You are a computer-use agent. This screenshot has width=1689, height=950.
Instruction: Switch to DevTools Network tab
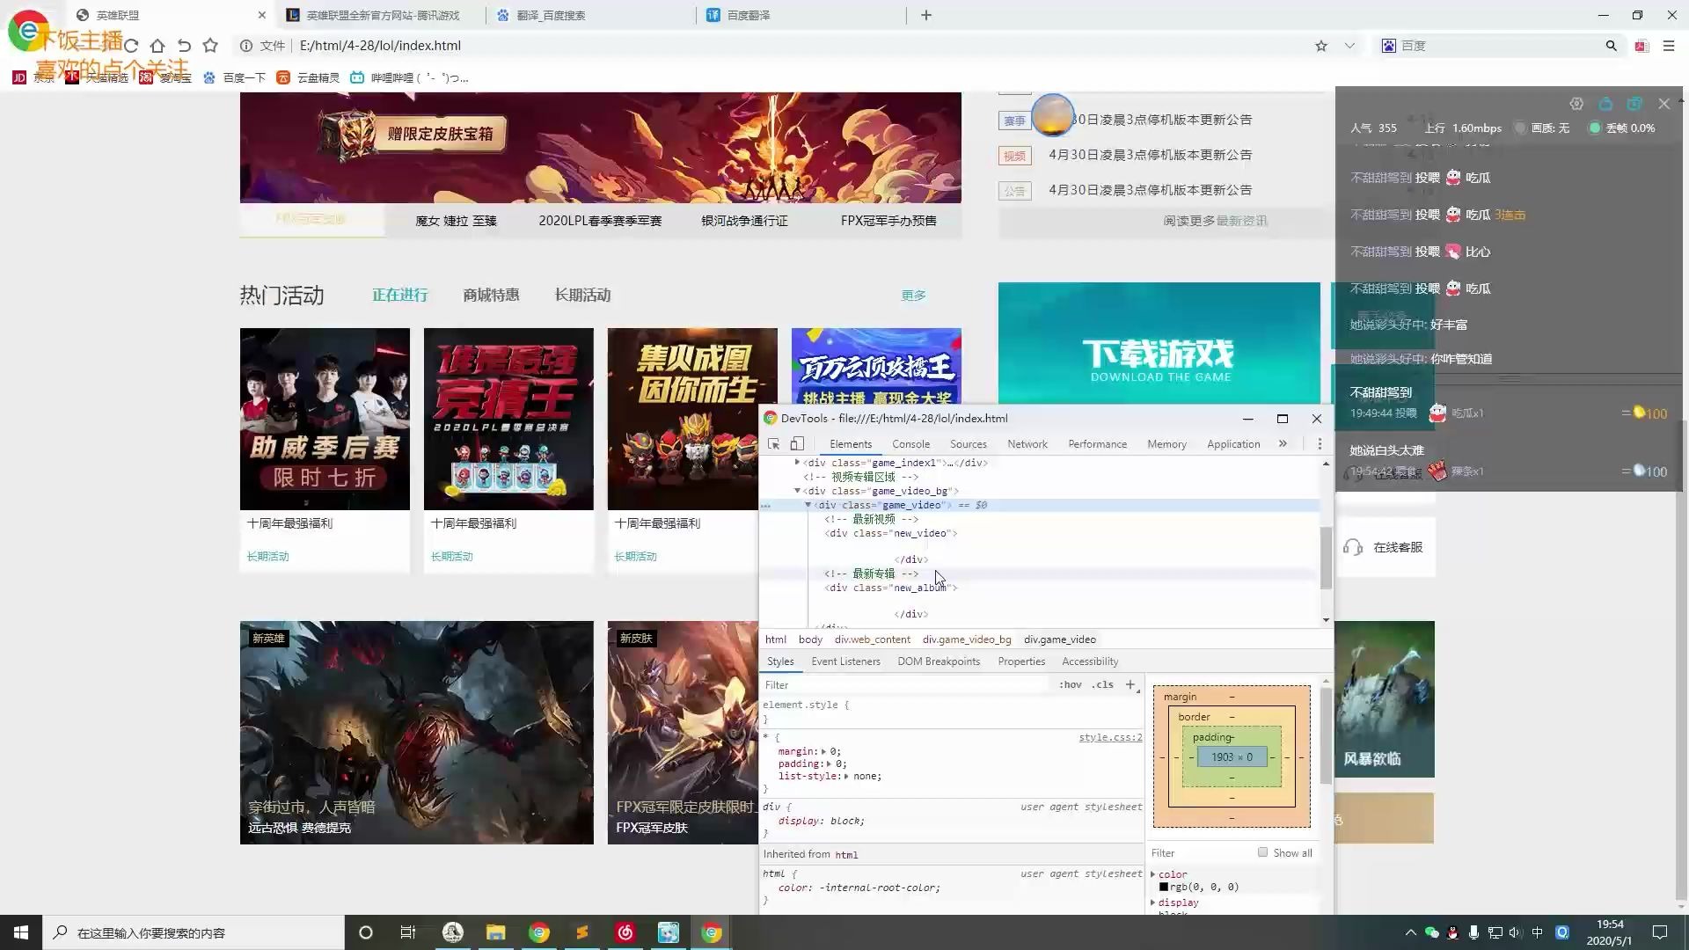click(x=1027, y=444)
